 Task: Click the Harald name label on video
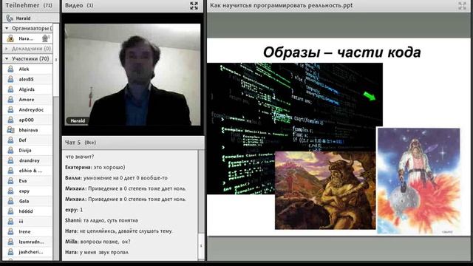coord(78,121)
